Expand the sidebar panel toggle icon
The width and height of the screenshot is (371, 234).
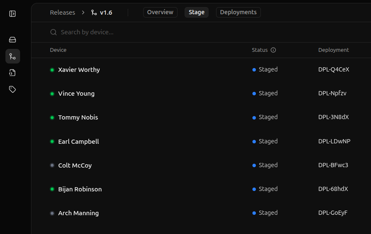tap(13, 14)
